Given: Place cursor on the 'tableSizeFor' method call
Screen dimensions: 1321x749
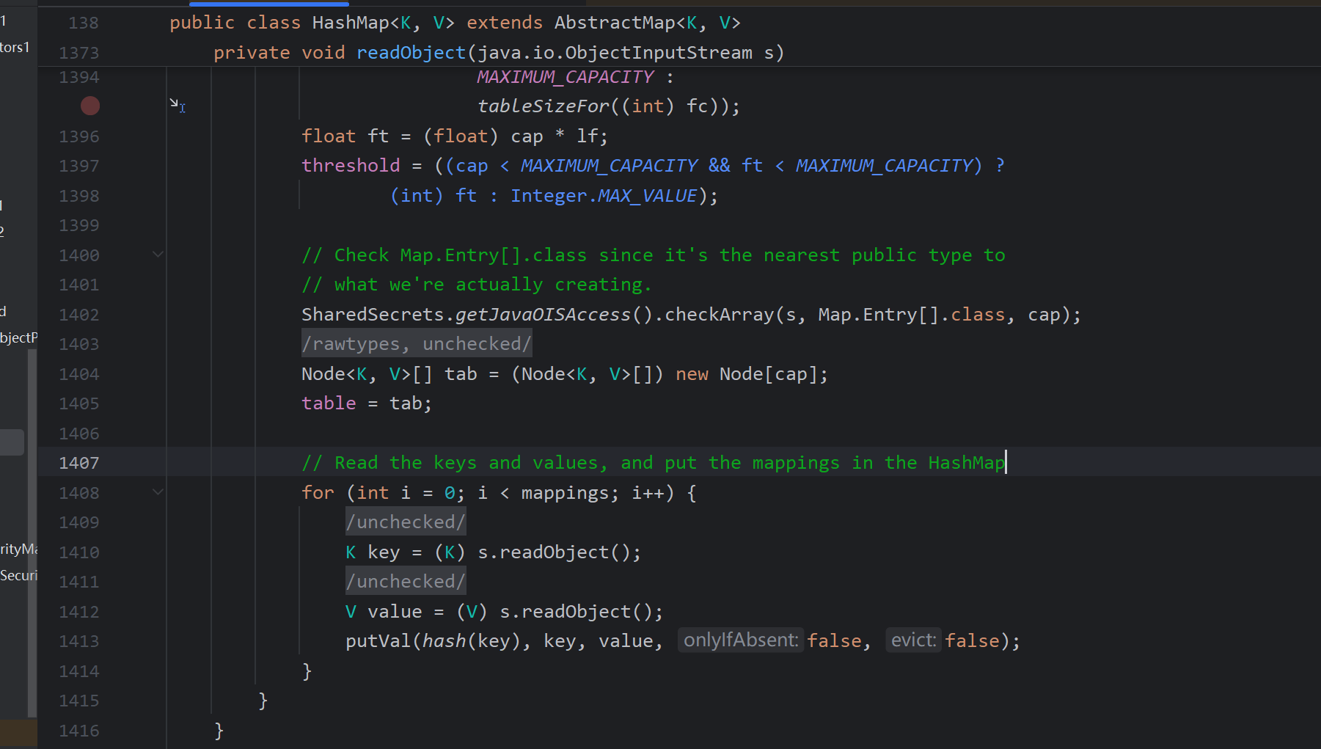Looking at the screenshot, I should (x=544, y=106).
